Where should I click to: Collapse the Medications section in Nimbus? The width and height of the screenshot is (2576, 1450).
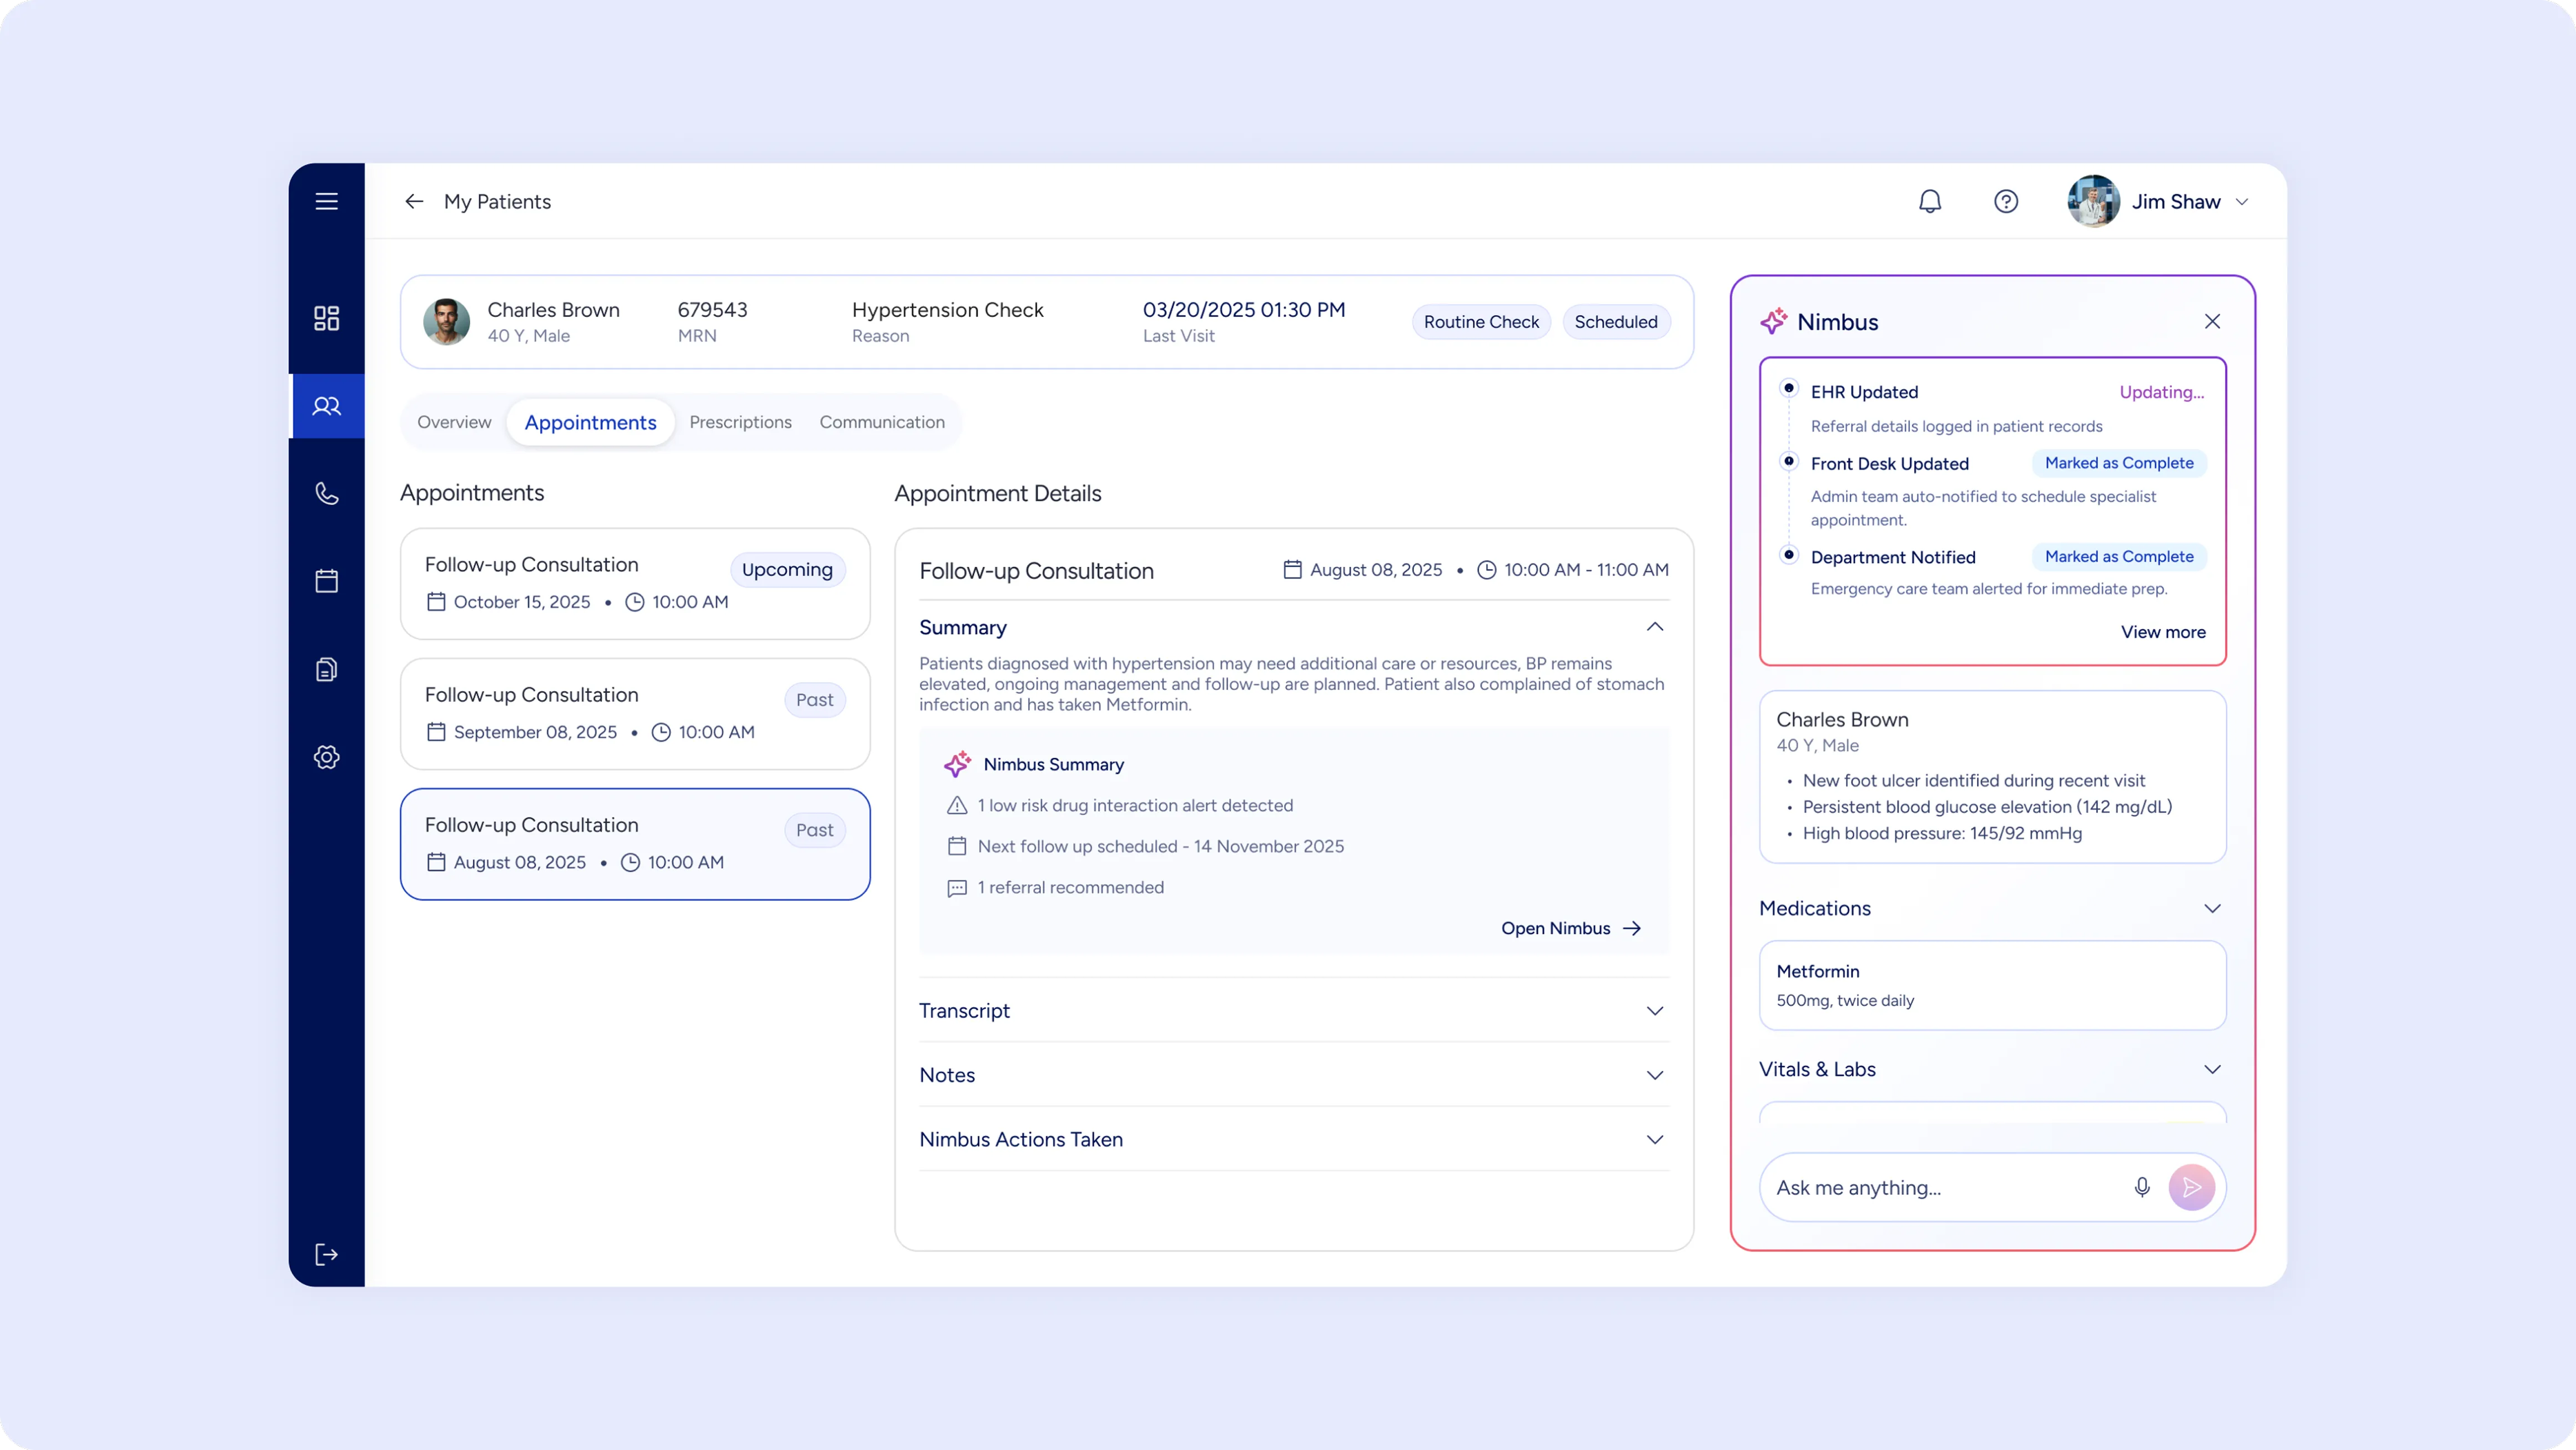click(x=2211, y=908)
